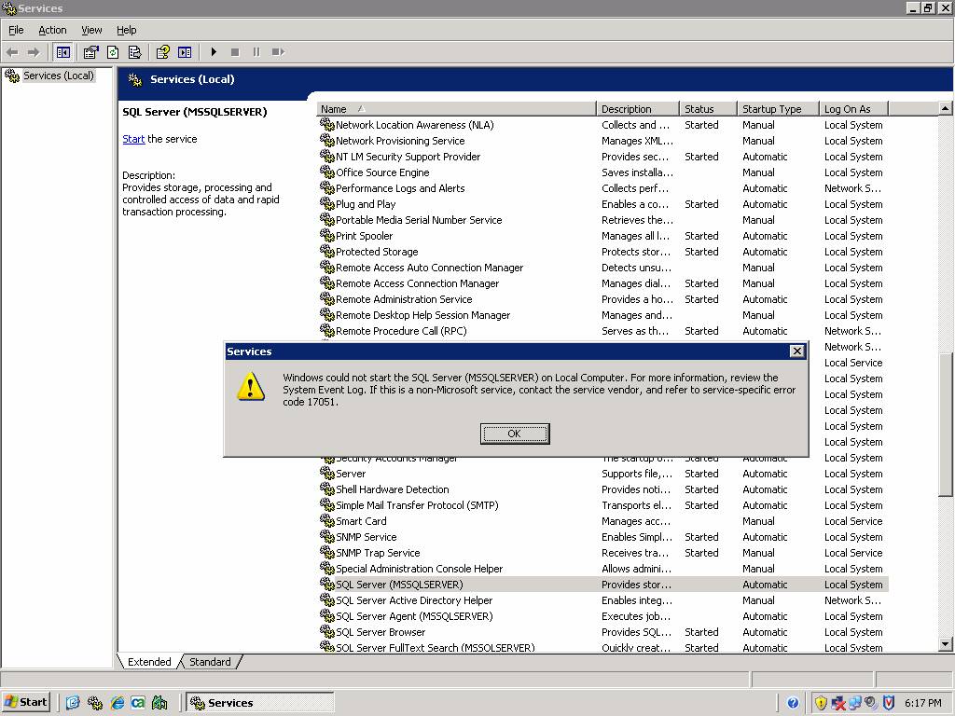Select the Plug and Play service
Viewport: 955px width, 716px height.
click(x=602, y=204)
